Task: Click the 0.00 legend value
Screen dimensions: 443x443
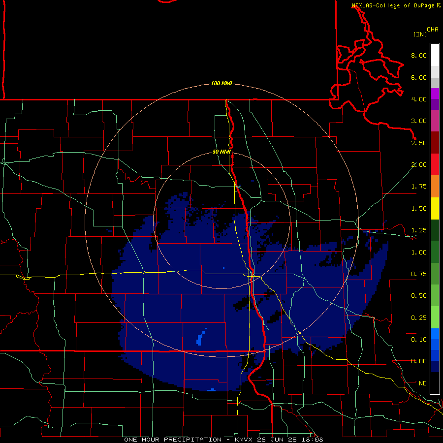Action: coord(419,361)
